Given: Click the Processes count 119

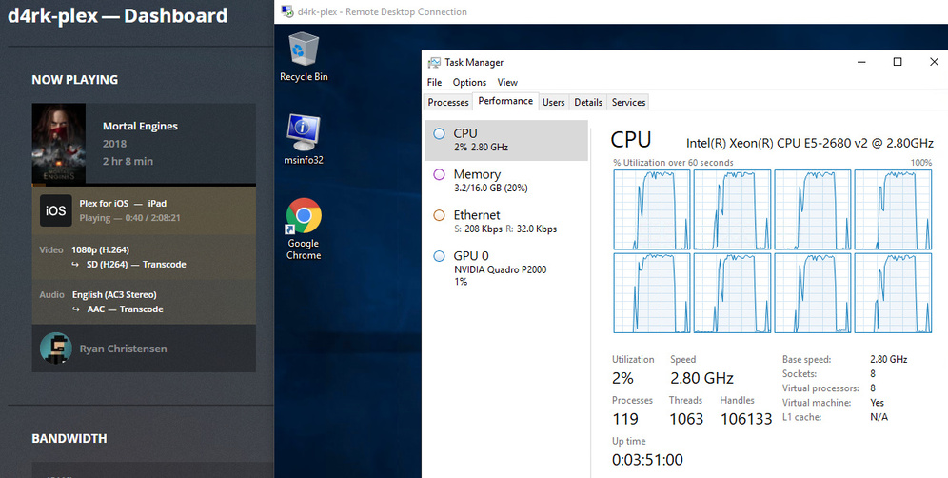Looking at the screenshot, I should pyautogui.click(x=625, y=419).
